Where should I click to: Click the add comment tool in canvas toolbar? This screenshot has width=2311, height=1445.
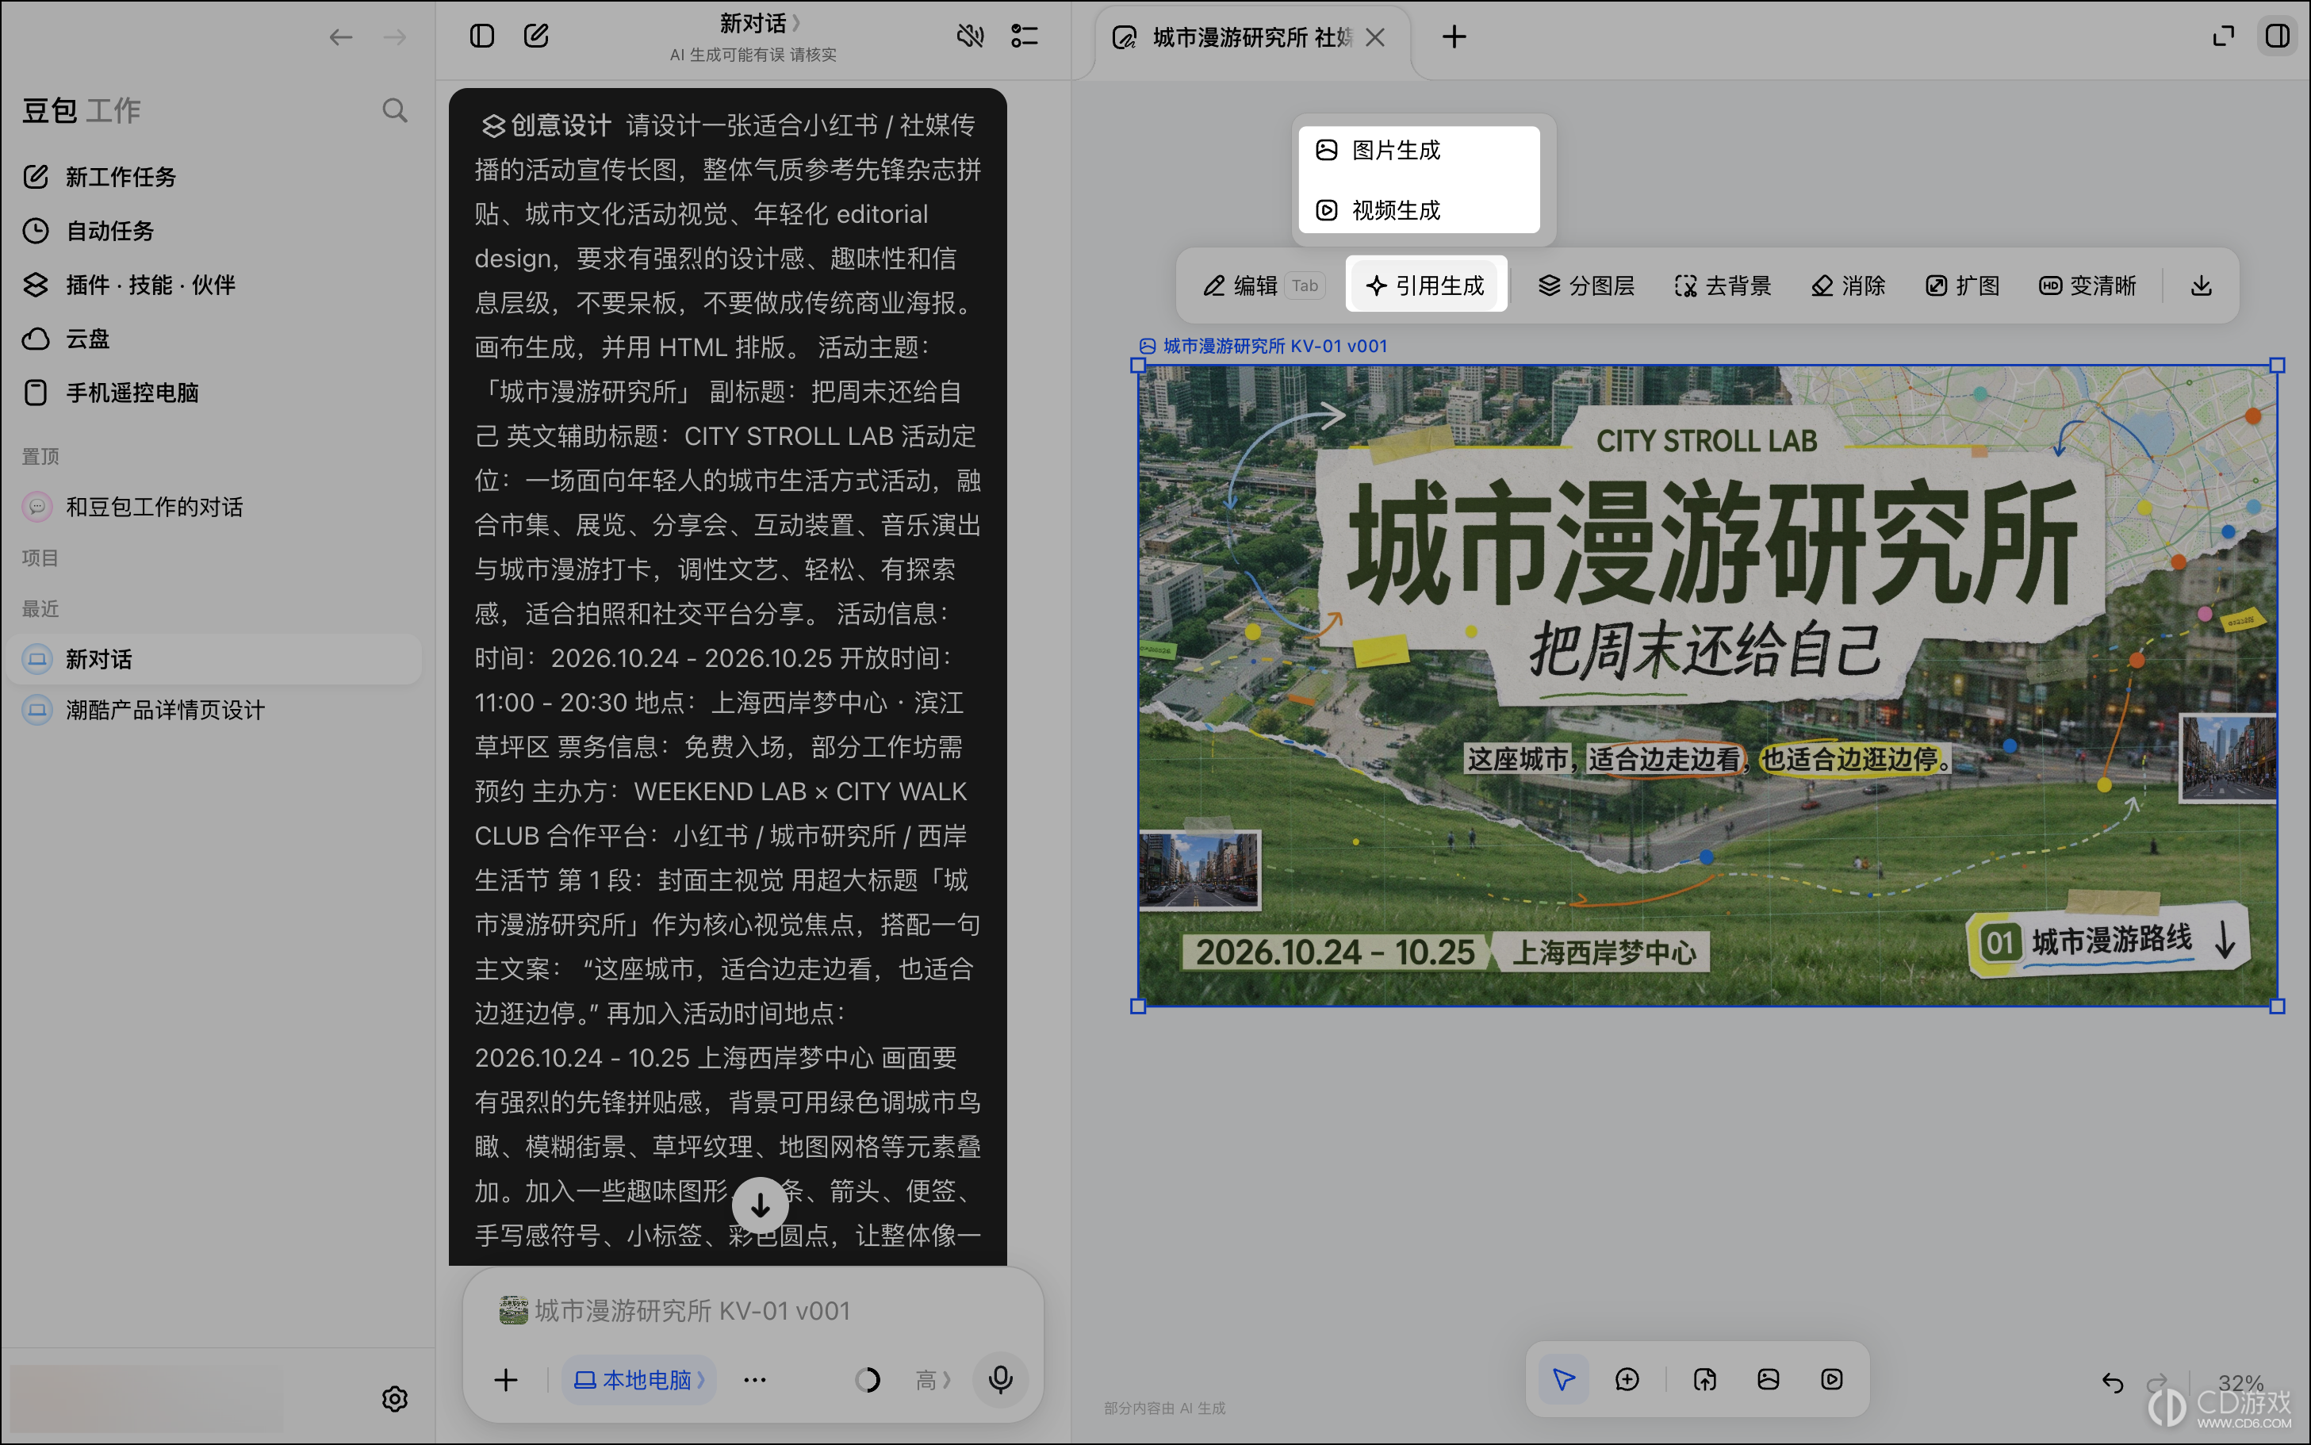(x=1627, y=1379)
